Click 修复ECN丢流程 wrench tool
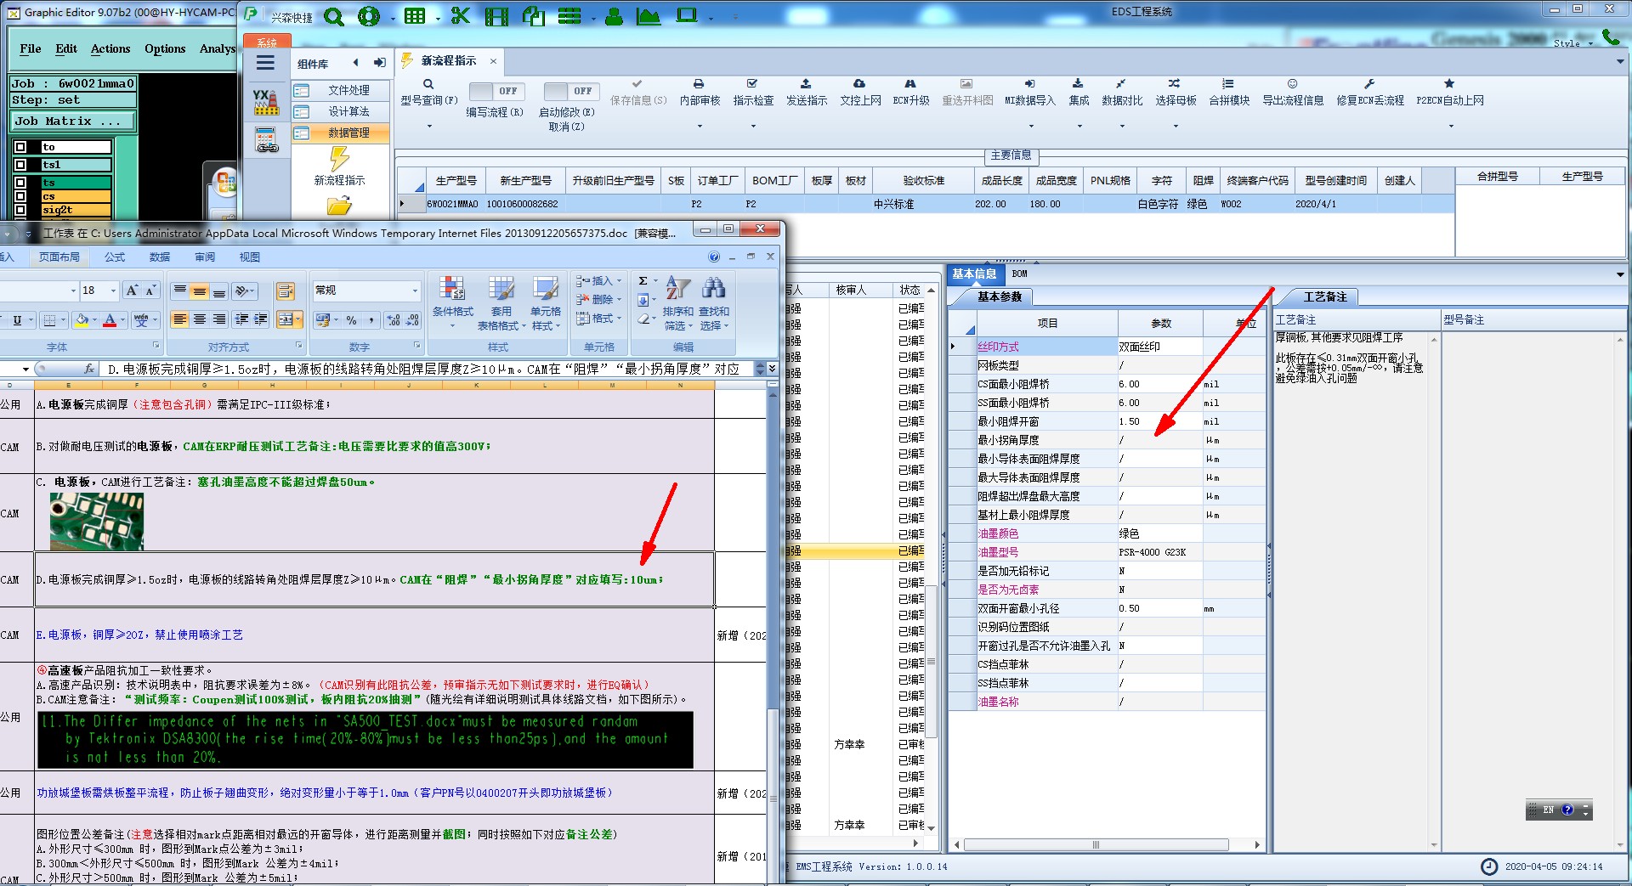The width and height of the screenshot is (1632, 886). pyautogui.click(x=1370, y=93)
